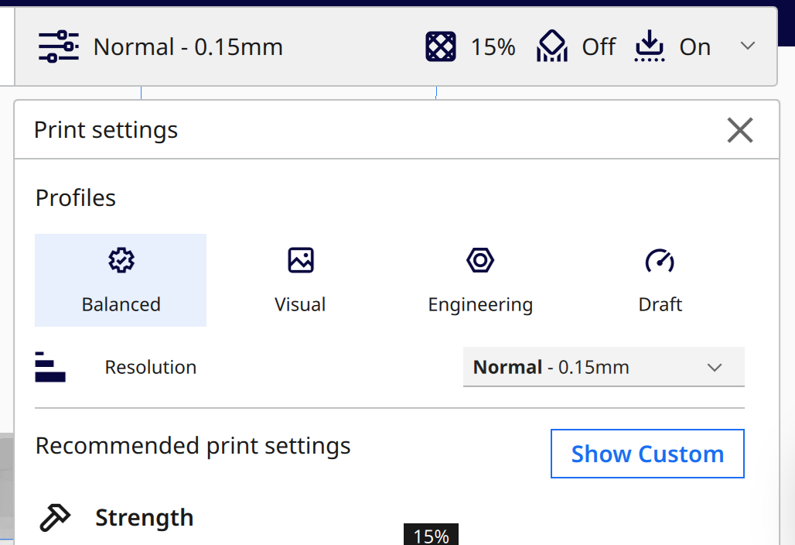Select the Balanced profile
795x545 pixels.
[x=121, y=280]
